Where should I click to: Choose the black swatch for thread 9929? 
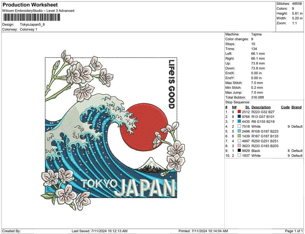tap(239, 150)
